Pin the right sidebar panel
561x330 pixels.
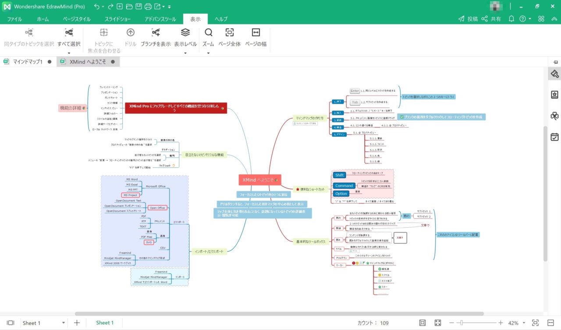[x=556, y=62]
